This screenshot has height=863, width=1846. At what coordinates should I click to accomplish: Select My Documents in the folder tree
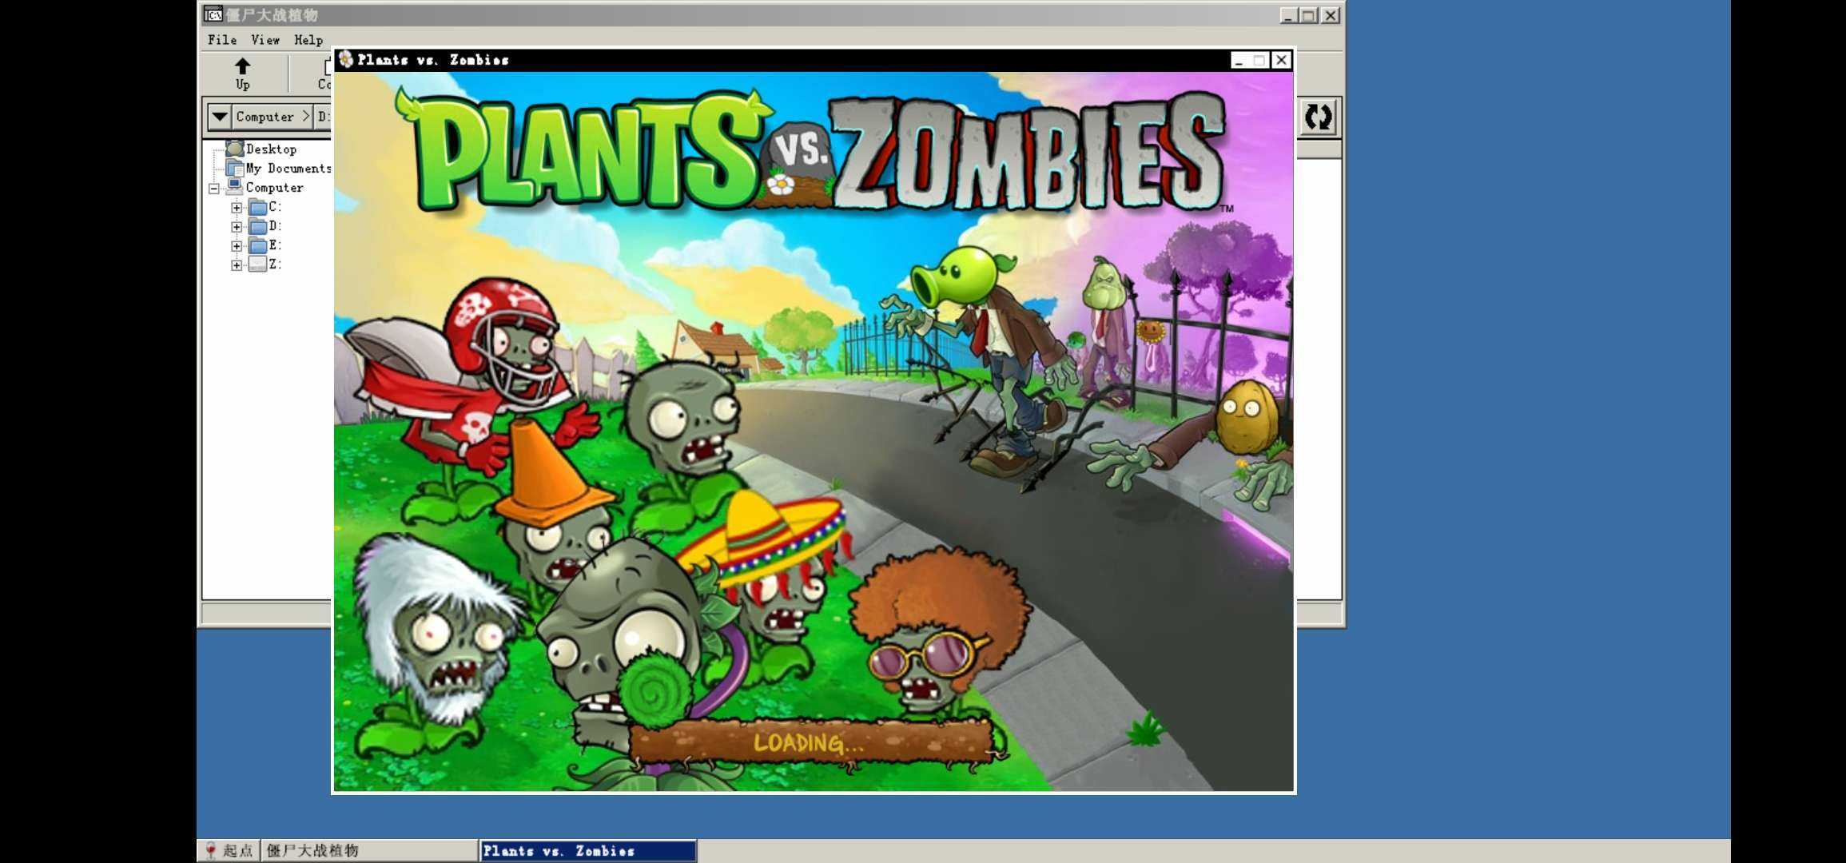tap(288, 169)
